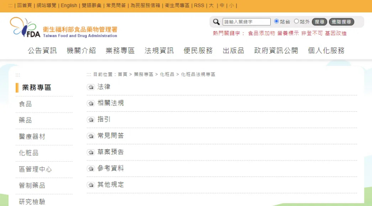Select the 站外 radio button
372x206 pixels.
pyautogui.click(x=296, y=21)
